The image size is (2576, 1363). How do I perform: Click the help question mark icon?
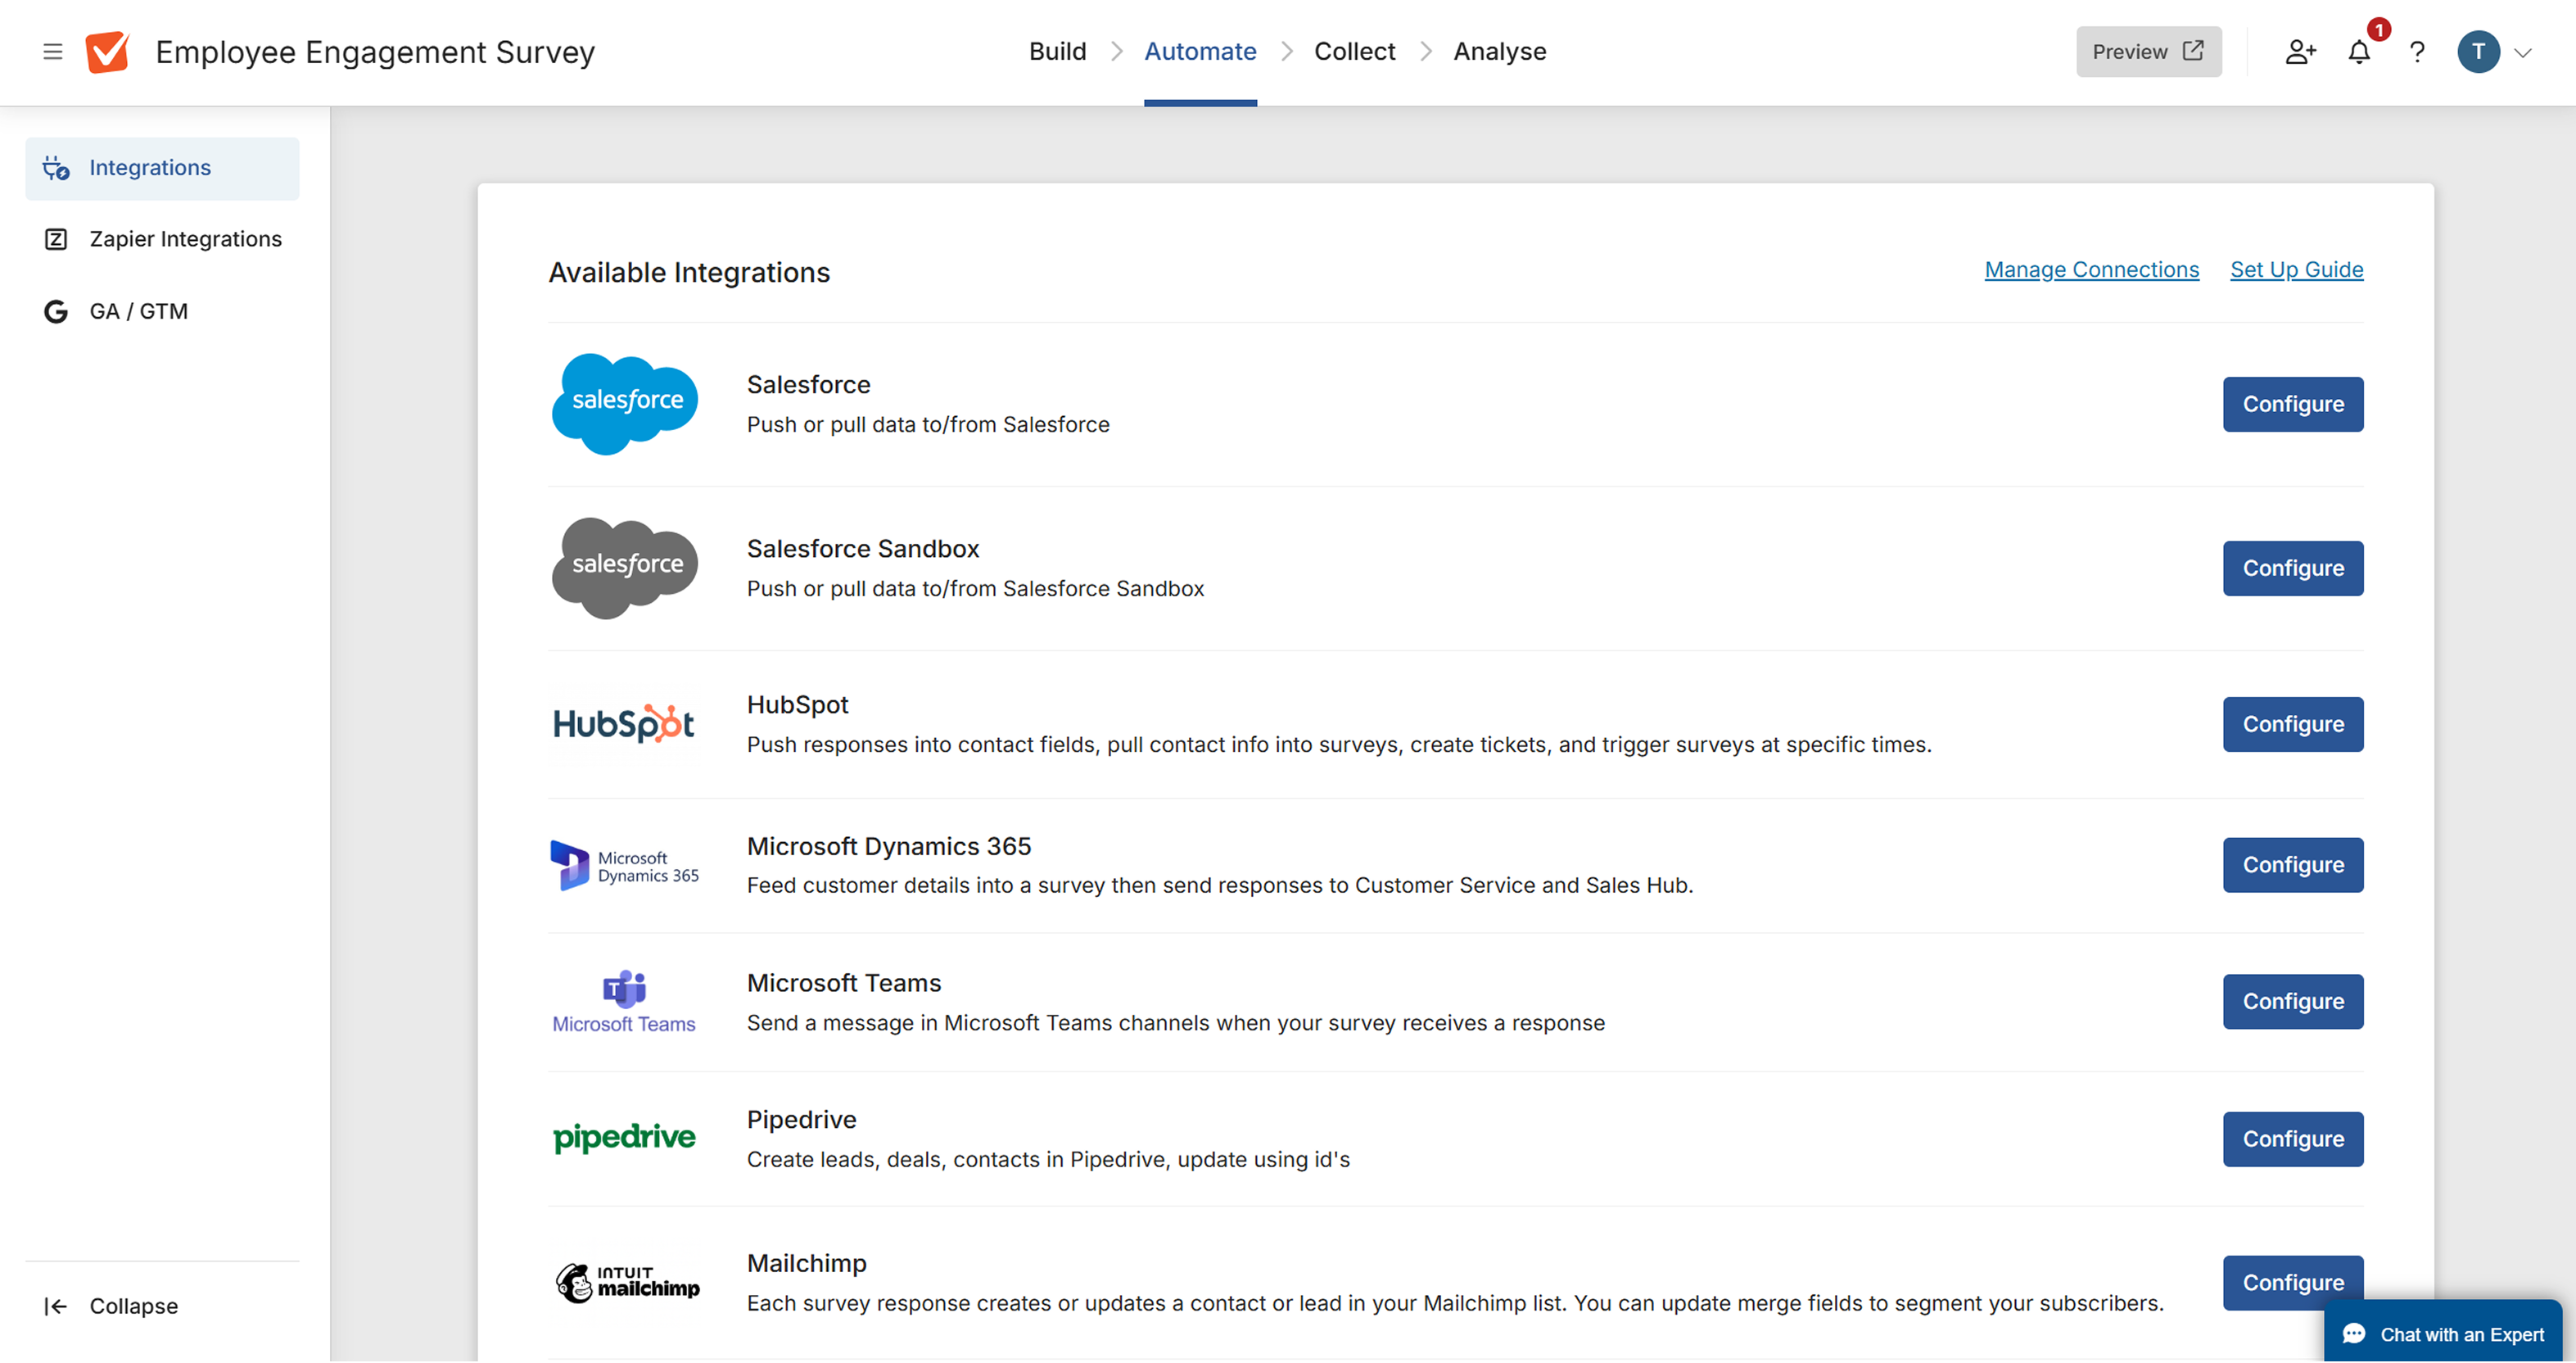tap(2417, 52)
